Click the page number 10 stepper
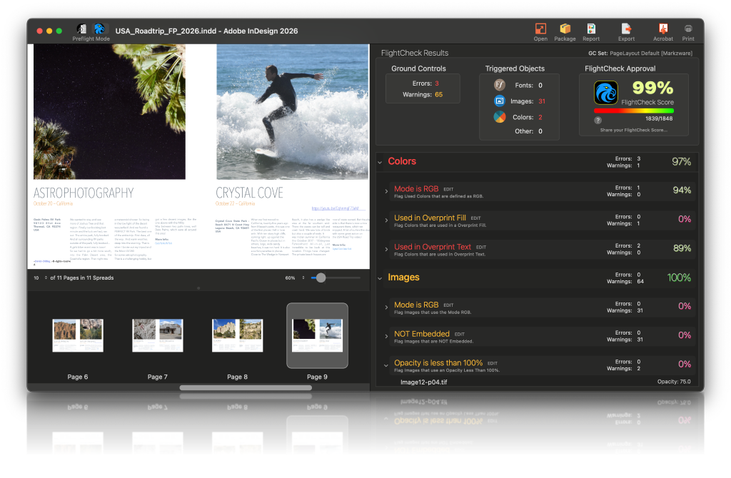731x478 pixels. tap(46, 278)
